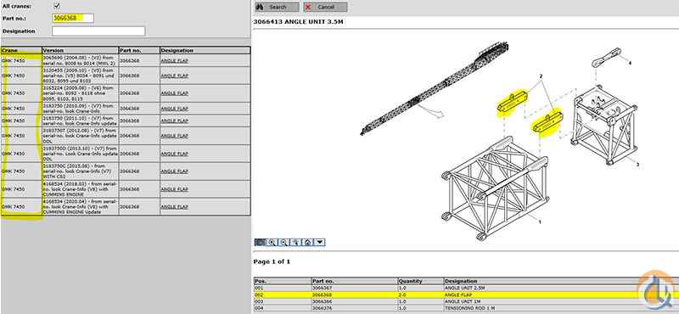Click callout number 2 in the diagram
679x314 pixels.
click(541, 76)
